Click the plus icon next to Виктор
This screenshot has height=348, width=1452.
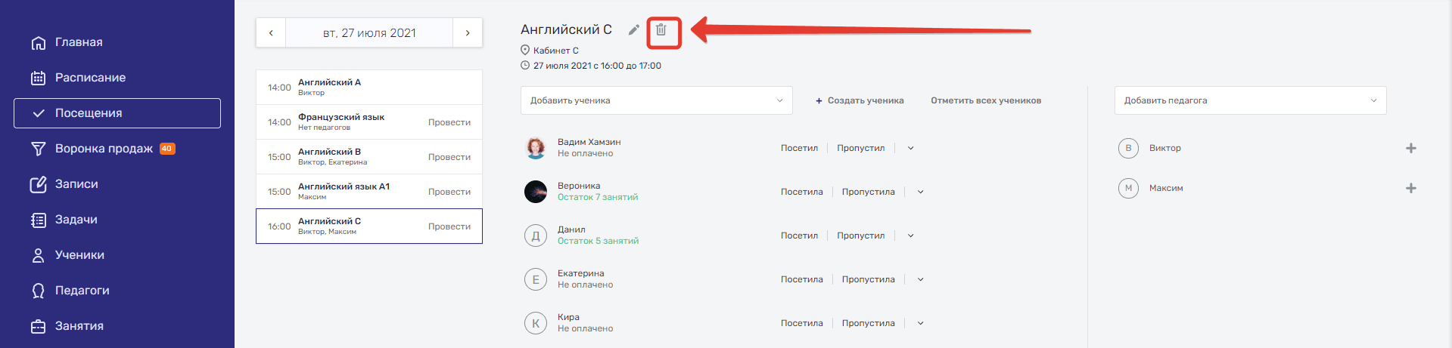1410,149
